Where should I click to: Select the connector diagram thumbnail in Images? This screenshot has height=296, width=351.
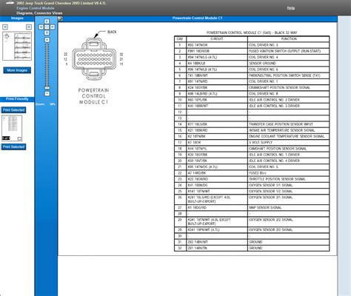[x=17, y=46]
